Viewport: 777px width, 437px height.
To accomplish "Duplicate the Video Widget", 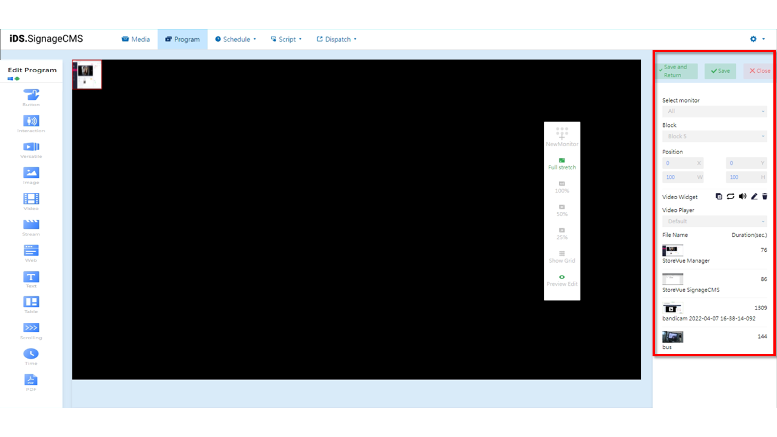I will pos(719,196).
